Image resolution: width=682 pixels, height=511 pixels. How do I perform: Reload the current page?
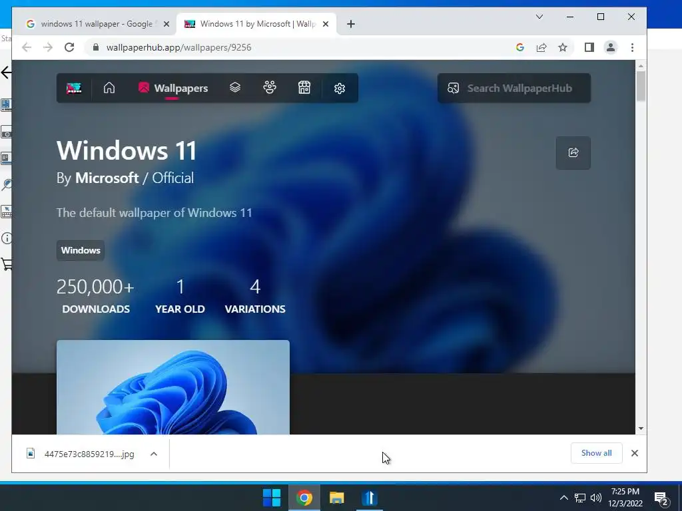[x=69, y=47]
